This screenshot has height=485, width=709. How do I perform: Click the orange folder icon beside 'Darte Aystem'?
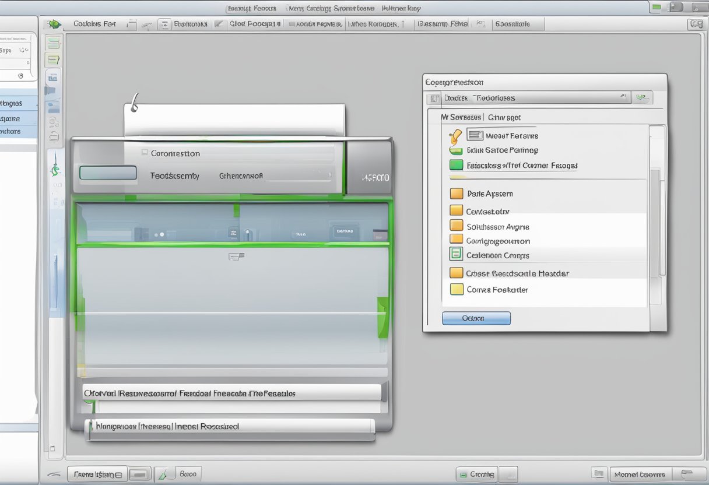click(x=456, y=194)
